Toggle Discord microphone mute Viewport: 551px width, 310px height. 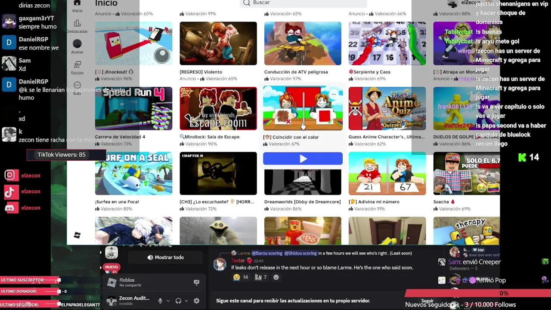pyautogui.click(x=160, y=301)
